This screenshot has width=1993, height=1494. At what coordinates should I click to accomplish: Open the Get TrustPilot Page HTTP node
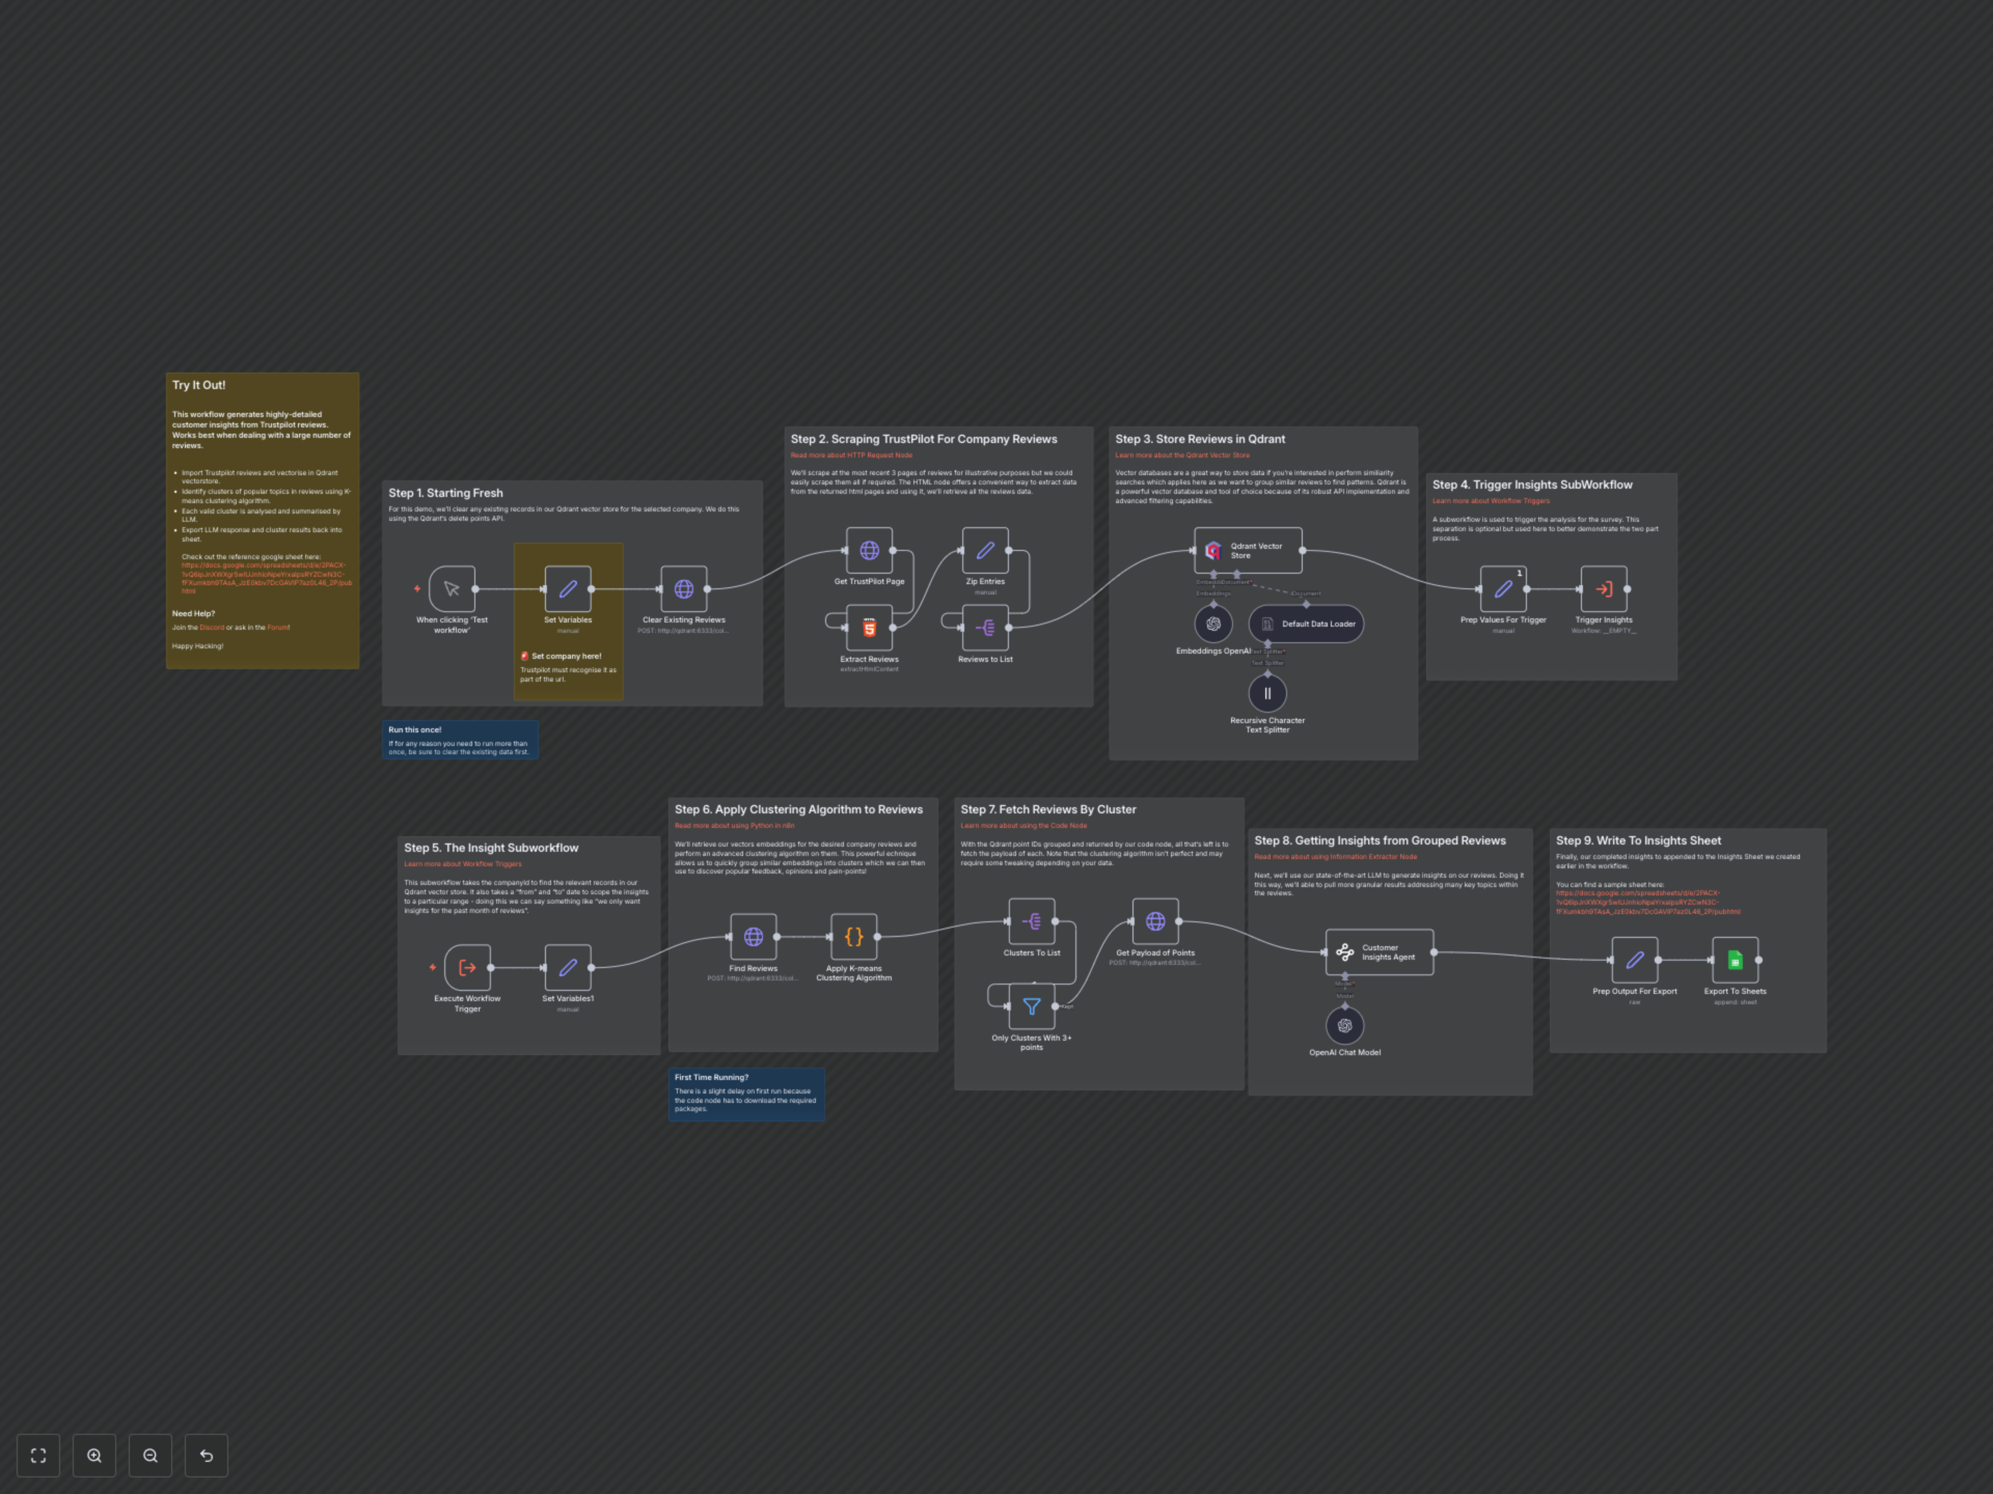point(870,550)
